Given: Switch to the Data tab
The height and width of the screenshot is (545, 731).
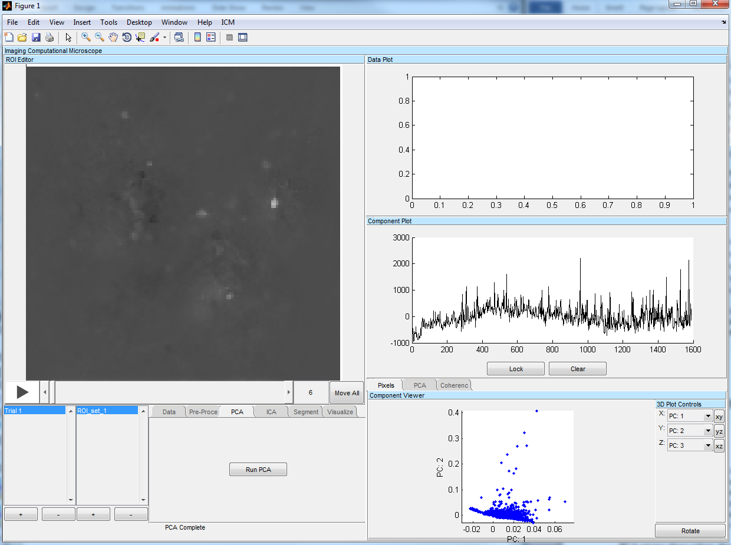Looking at the screenshot, I should tap(169, 412).
